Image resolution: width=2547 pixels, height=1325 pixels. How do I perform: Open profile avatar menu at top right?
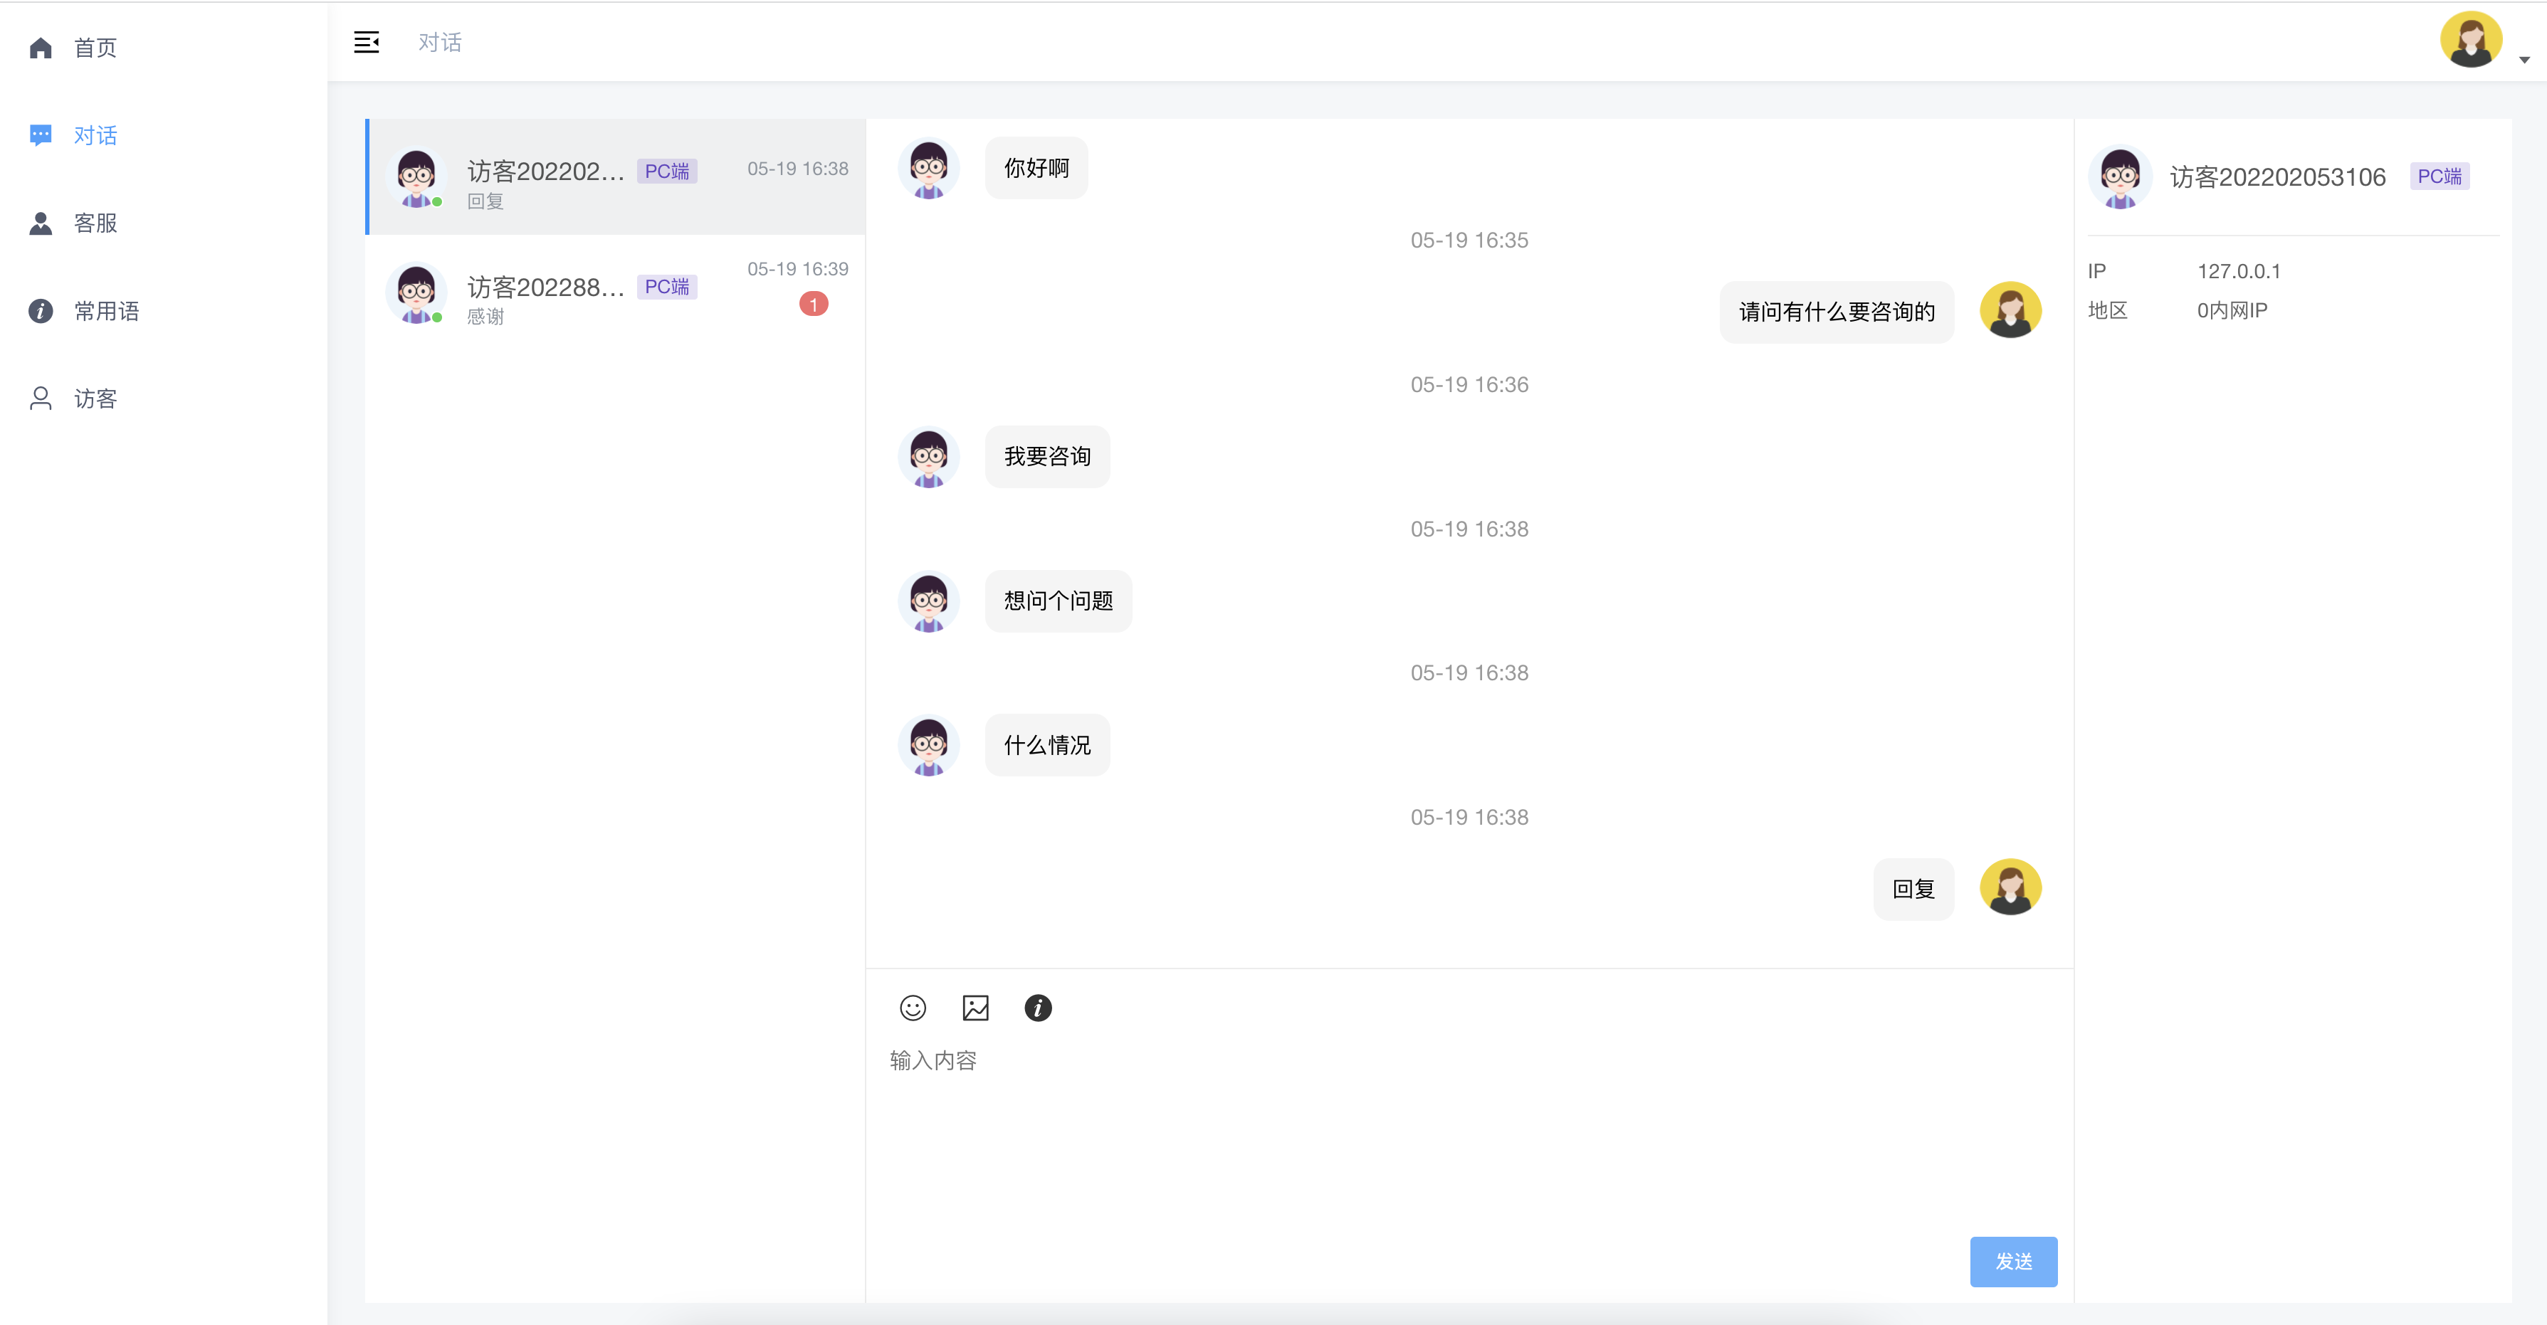point(2470,41)
